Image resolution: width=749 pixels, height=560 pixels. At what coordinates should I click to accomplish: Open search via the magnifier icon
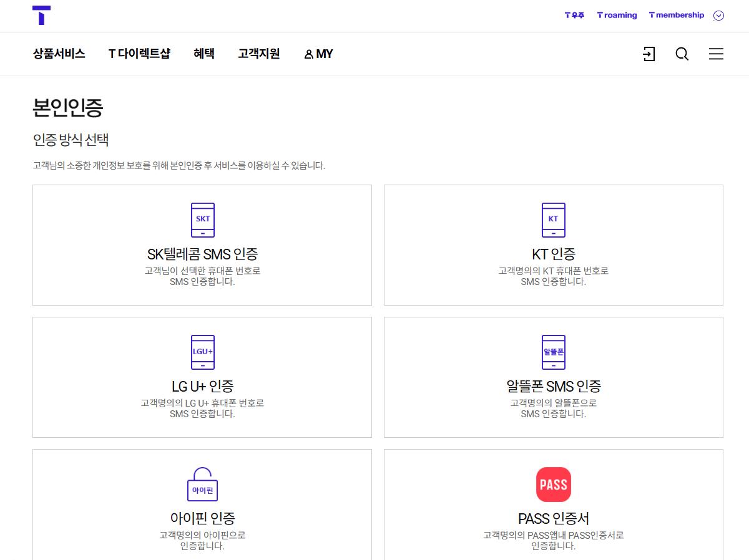(682, 54)
